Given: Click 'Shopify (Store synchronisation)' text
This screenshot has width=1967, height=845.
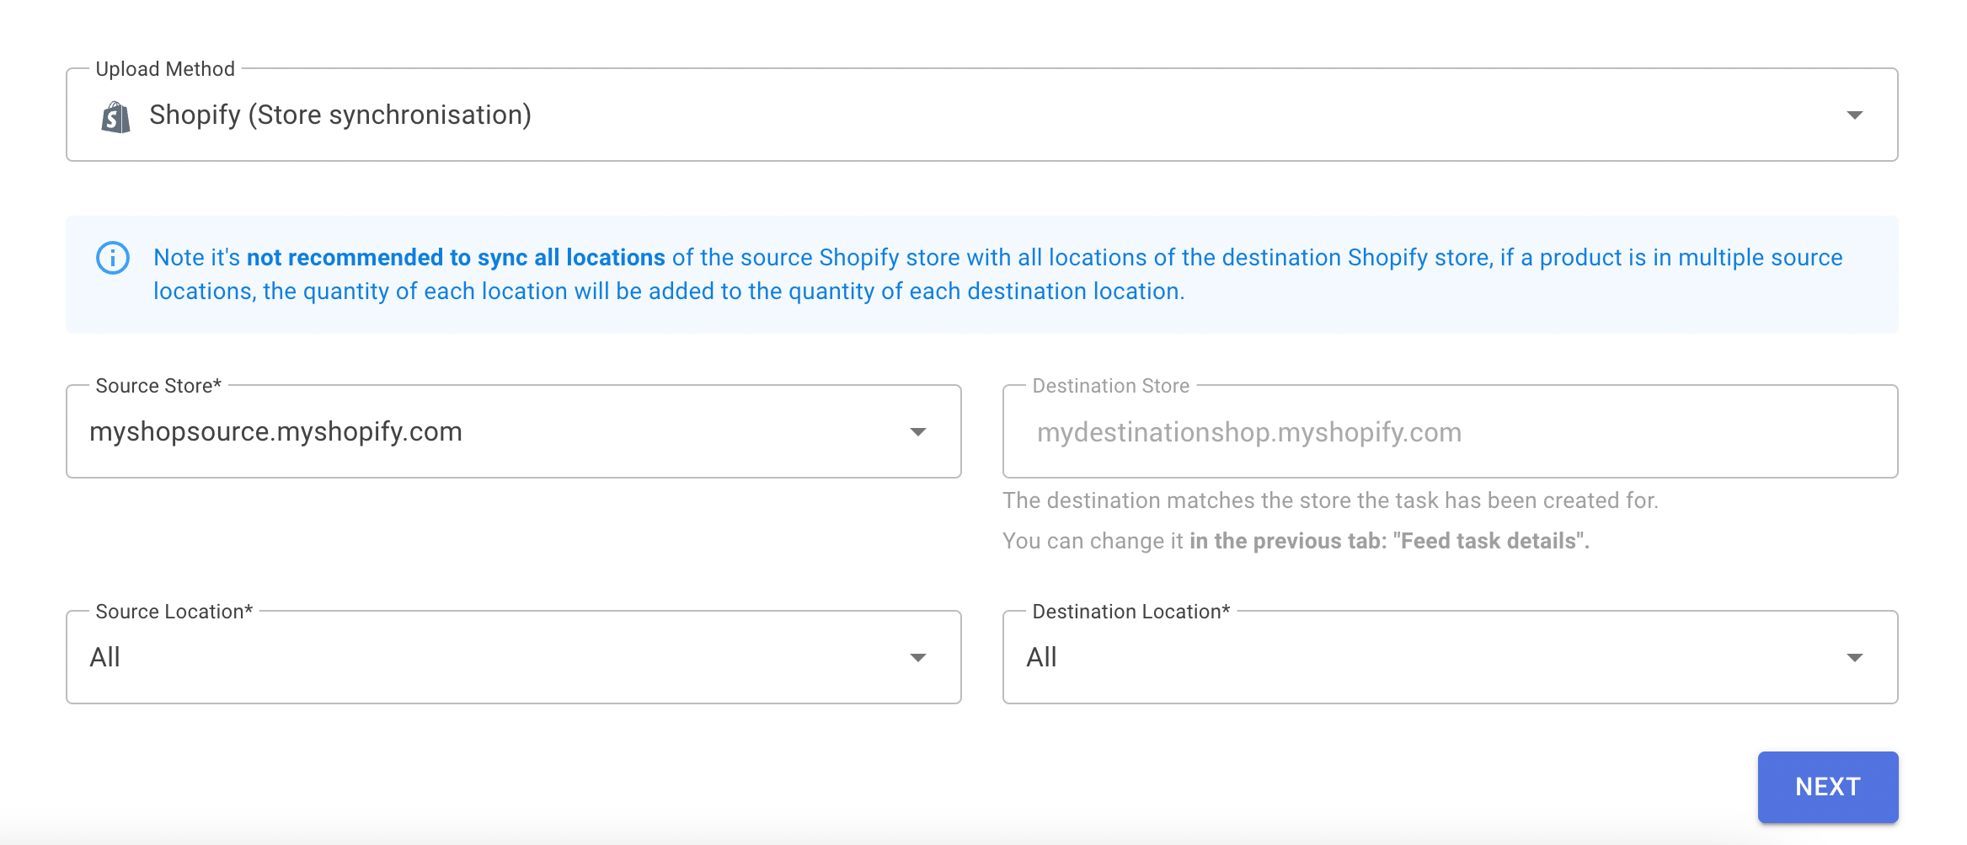Looking at the screenshot, I should (340, 115).
